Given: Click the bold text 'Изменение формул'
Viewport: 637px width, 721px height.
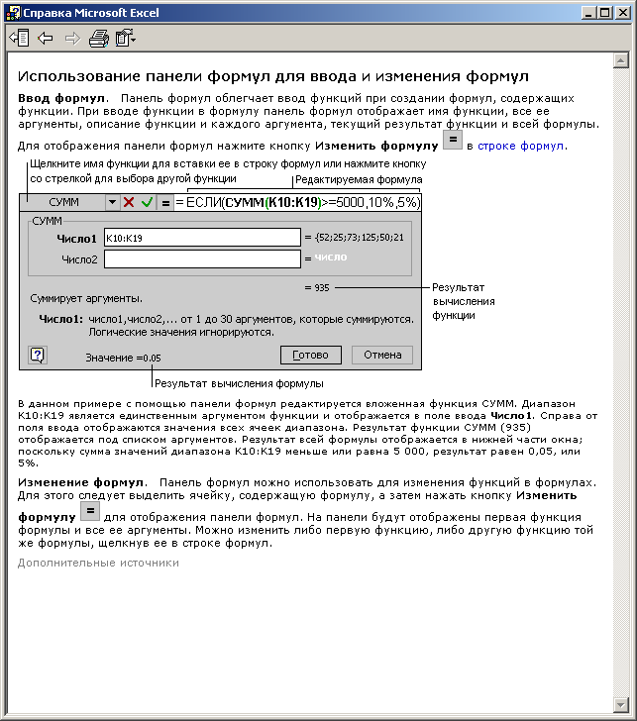Looking at the screenshot, I should (x=81, y=482).
